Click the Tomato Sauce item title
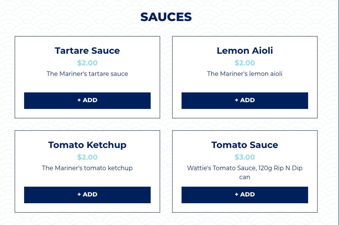 pyautogui.click(x=245, y=145)
